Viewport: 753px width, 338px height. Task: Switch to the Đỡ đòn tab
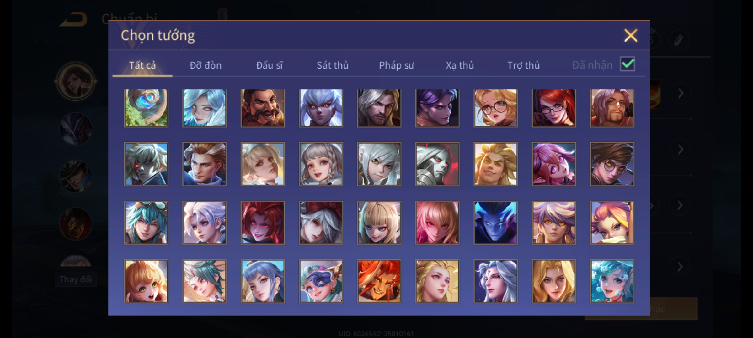pos(206,65)
